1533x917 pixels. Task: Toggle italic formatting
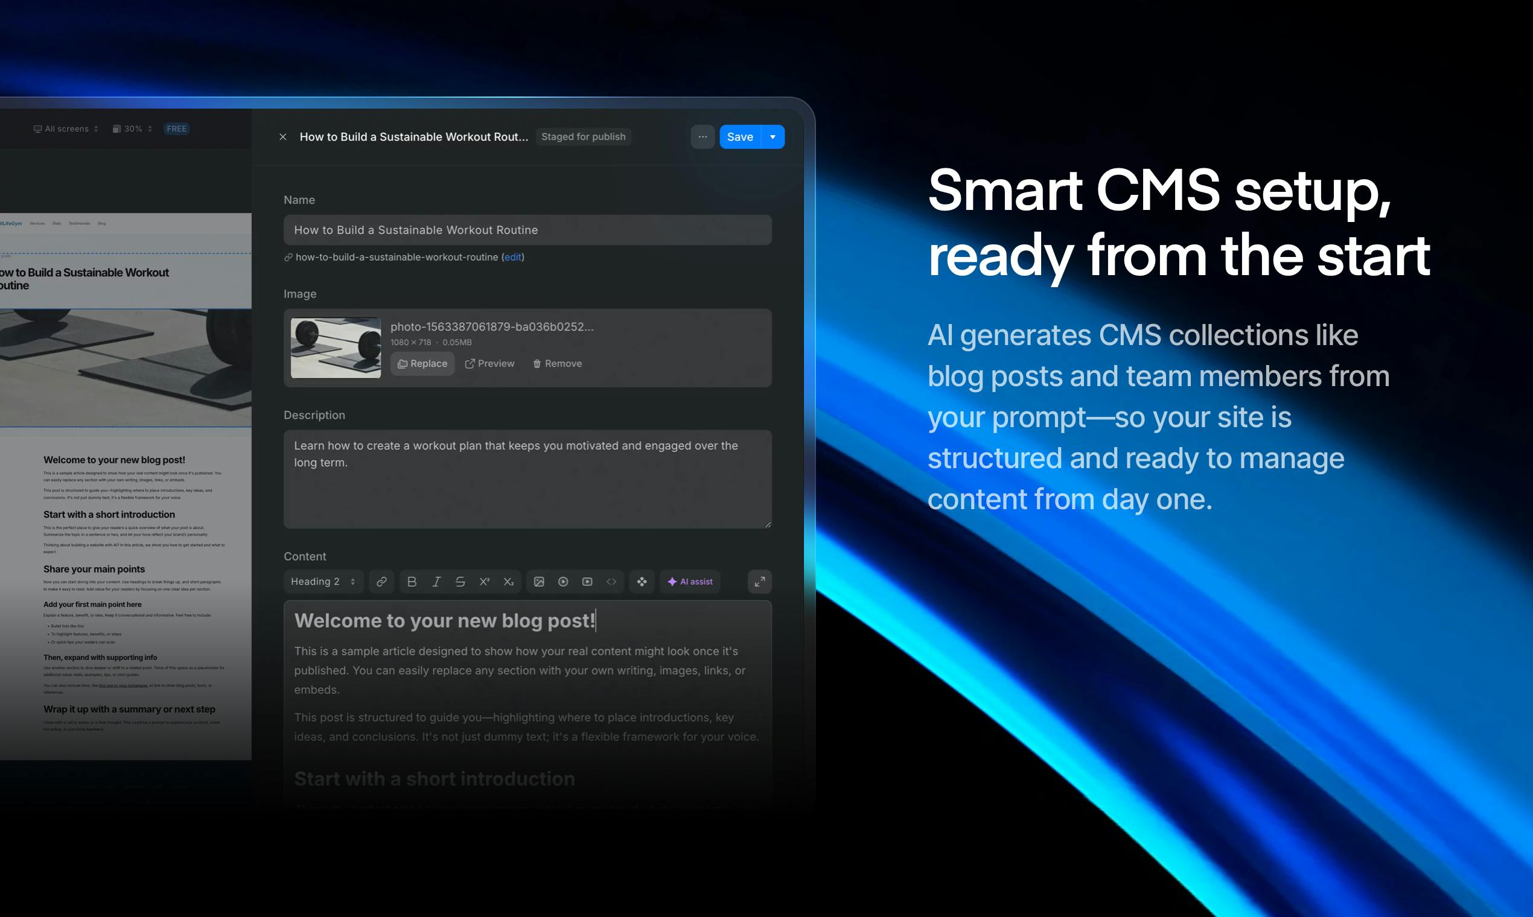click(436, 582)
